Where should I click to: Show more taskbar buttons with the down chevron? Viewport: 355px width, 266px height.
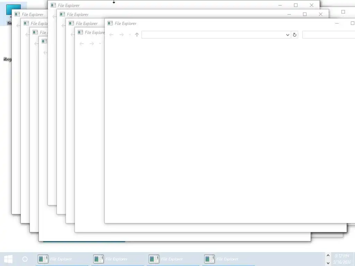pyautogui.click(x=328, y=263)
